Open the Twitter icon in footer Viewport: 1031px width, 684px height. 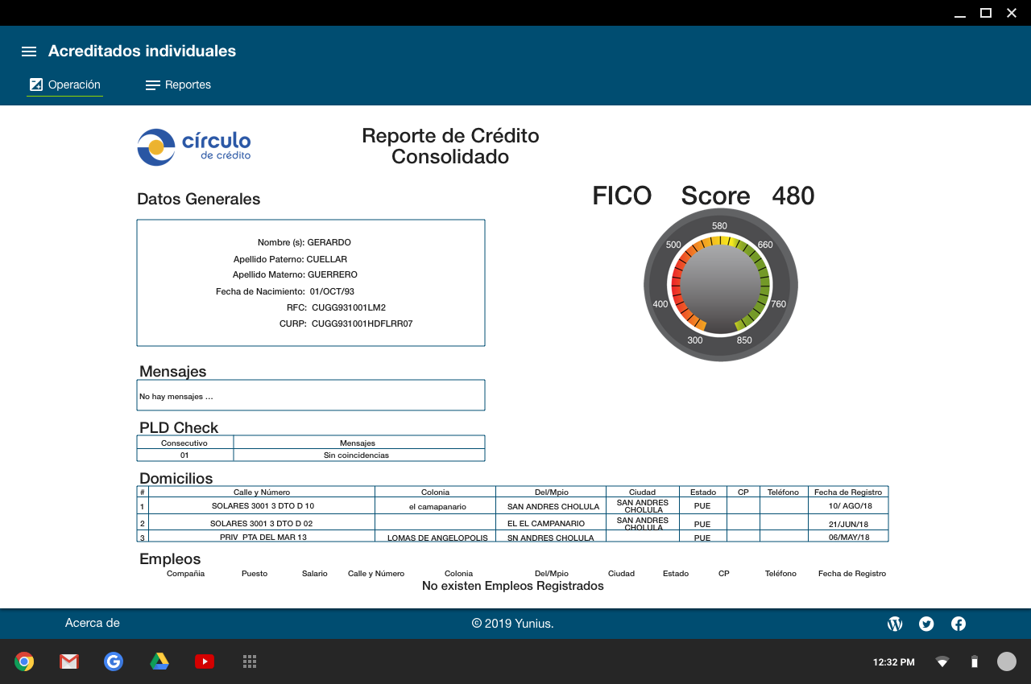(926, 624)
